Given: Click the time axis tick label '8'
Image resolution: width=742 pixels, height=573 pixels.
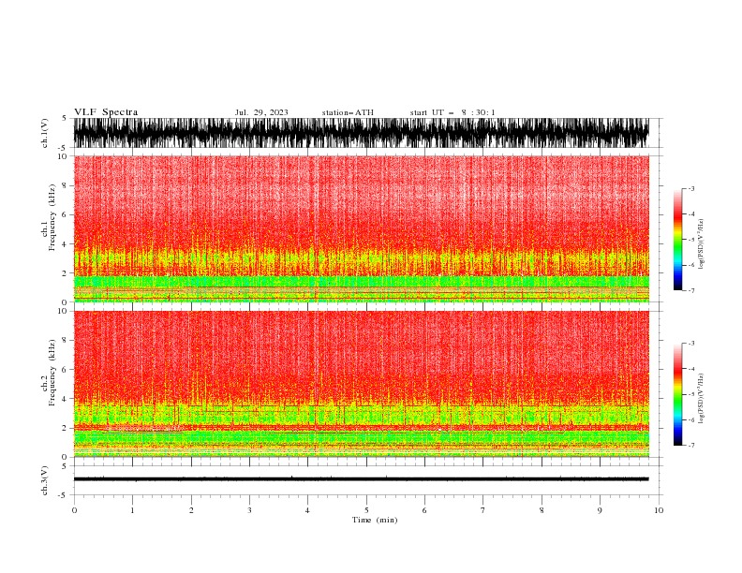Looking at the screenshot, I should tap(542, 510).
